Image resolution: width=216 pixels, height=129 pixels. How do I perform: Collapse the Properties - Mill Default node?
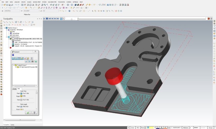[7, 30]
